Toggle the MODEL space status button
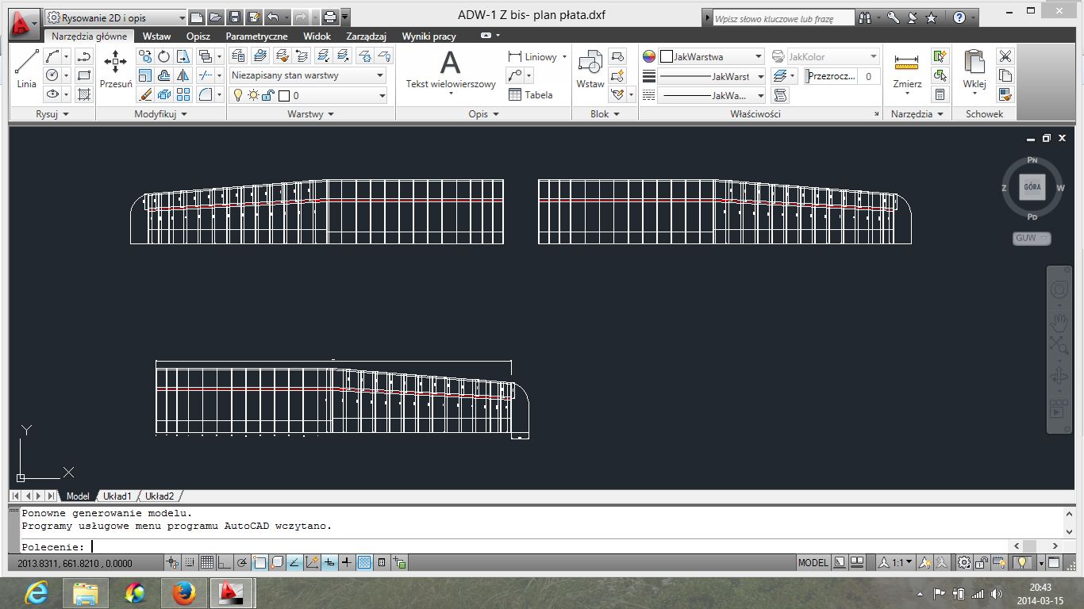The width and height of the screenshot is (1084, 609). click(813, 563)
